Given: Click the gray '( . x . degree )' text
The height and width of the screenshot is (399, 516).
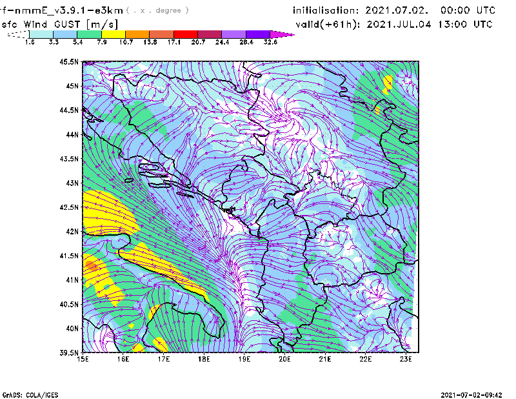Looking at the screenshot, I should pyautogui.click(x=157, y=10).
